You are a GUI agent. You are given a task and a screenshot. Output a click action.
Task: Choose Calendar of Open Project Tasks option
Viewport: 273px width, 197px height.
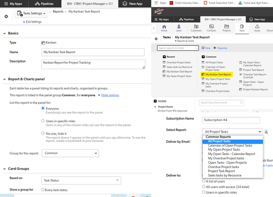[x=230, y=145]
